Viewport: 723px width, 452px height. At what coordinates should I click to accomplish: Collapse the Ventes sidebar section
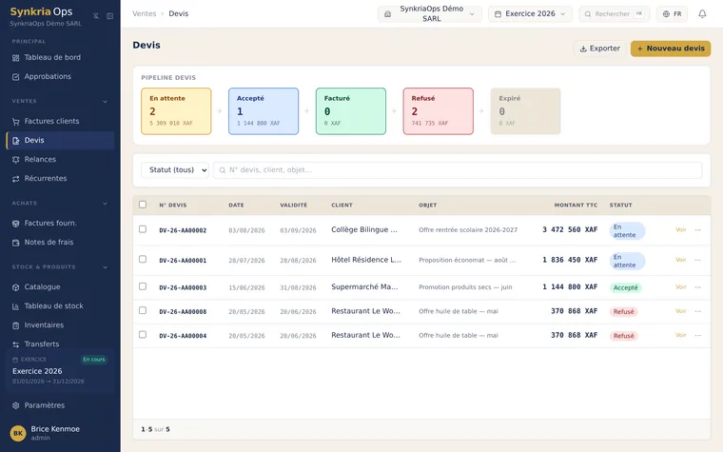click(106, 101)
